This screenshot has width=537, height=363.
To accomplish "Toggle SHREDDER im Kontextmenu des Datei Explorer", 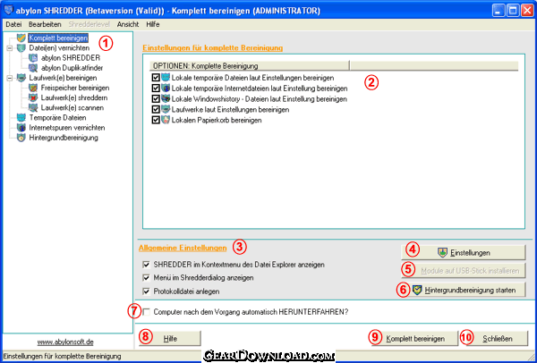I will click(147, 265).
